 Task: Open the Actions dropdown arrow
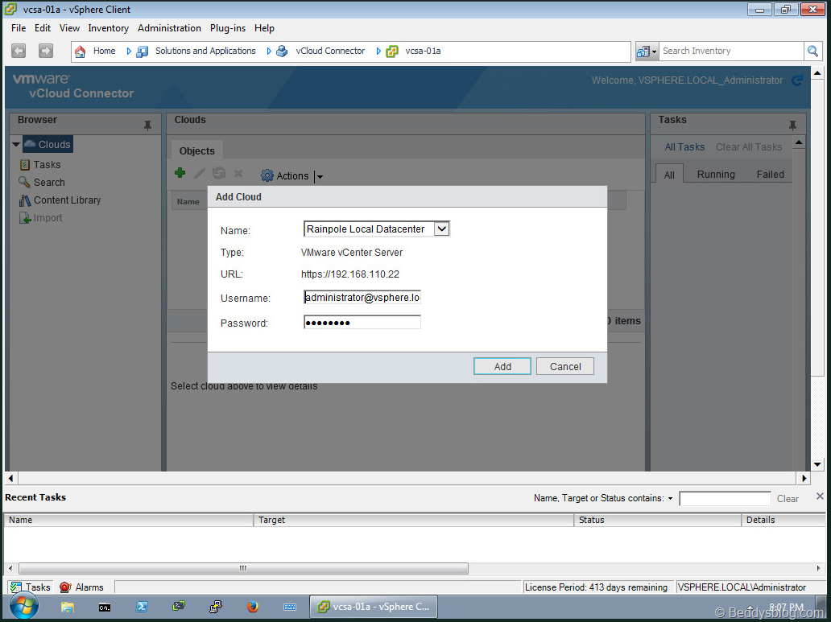pyautogui.click(x=320, y=176)
